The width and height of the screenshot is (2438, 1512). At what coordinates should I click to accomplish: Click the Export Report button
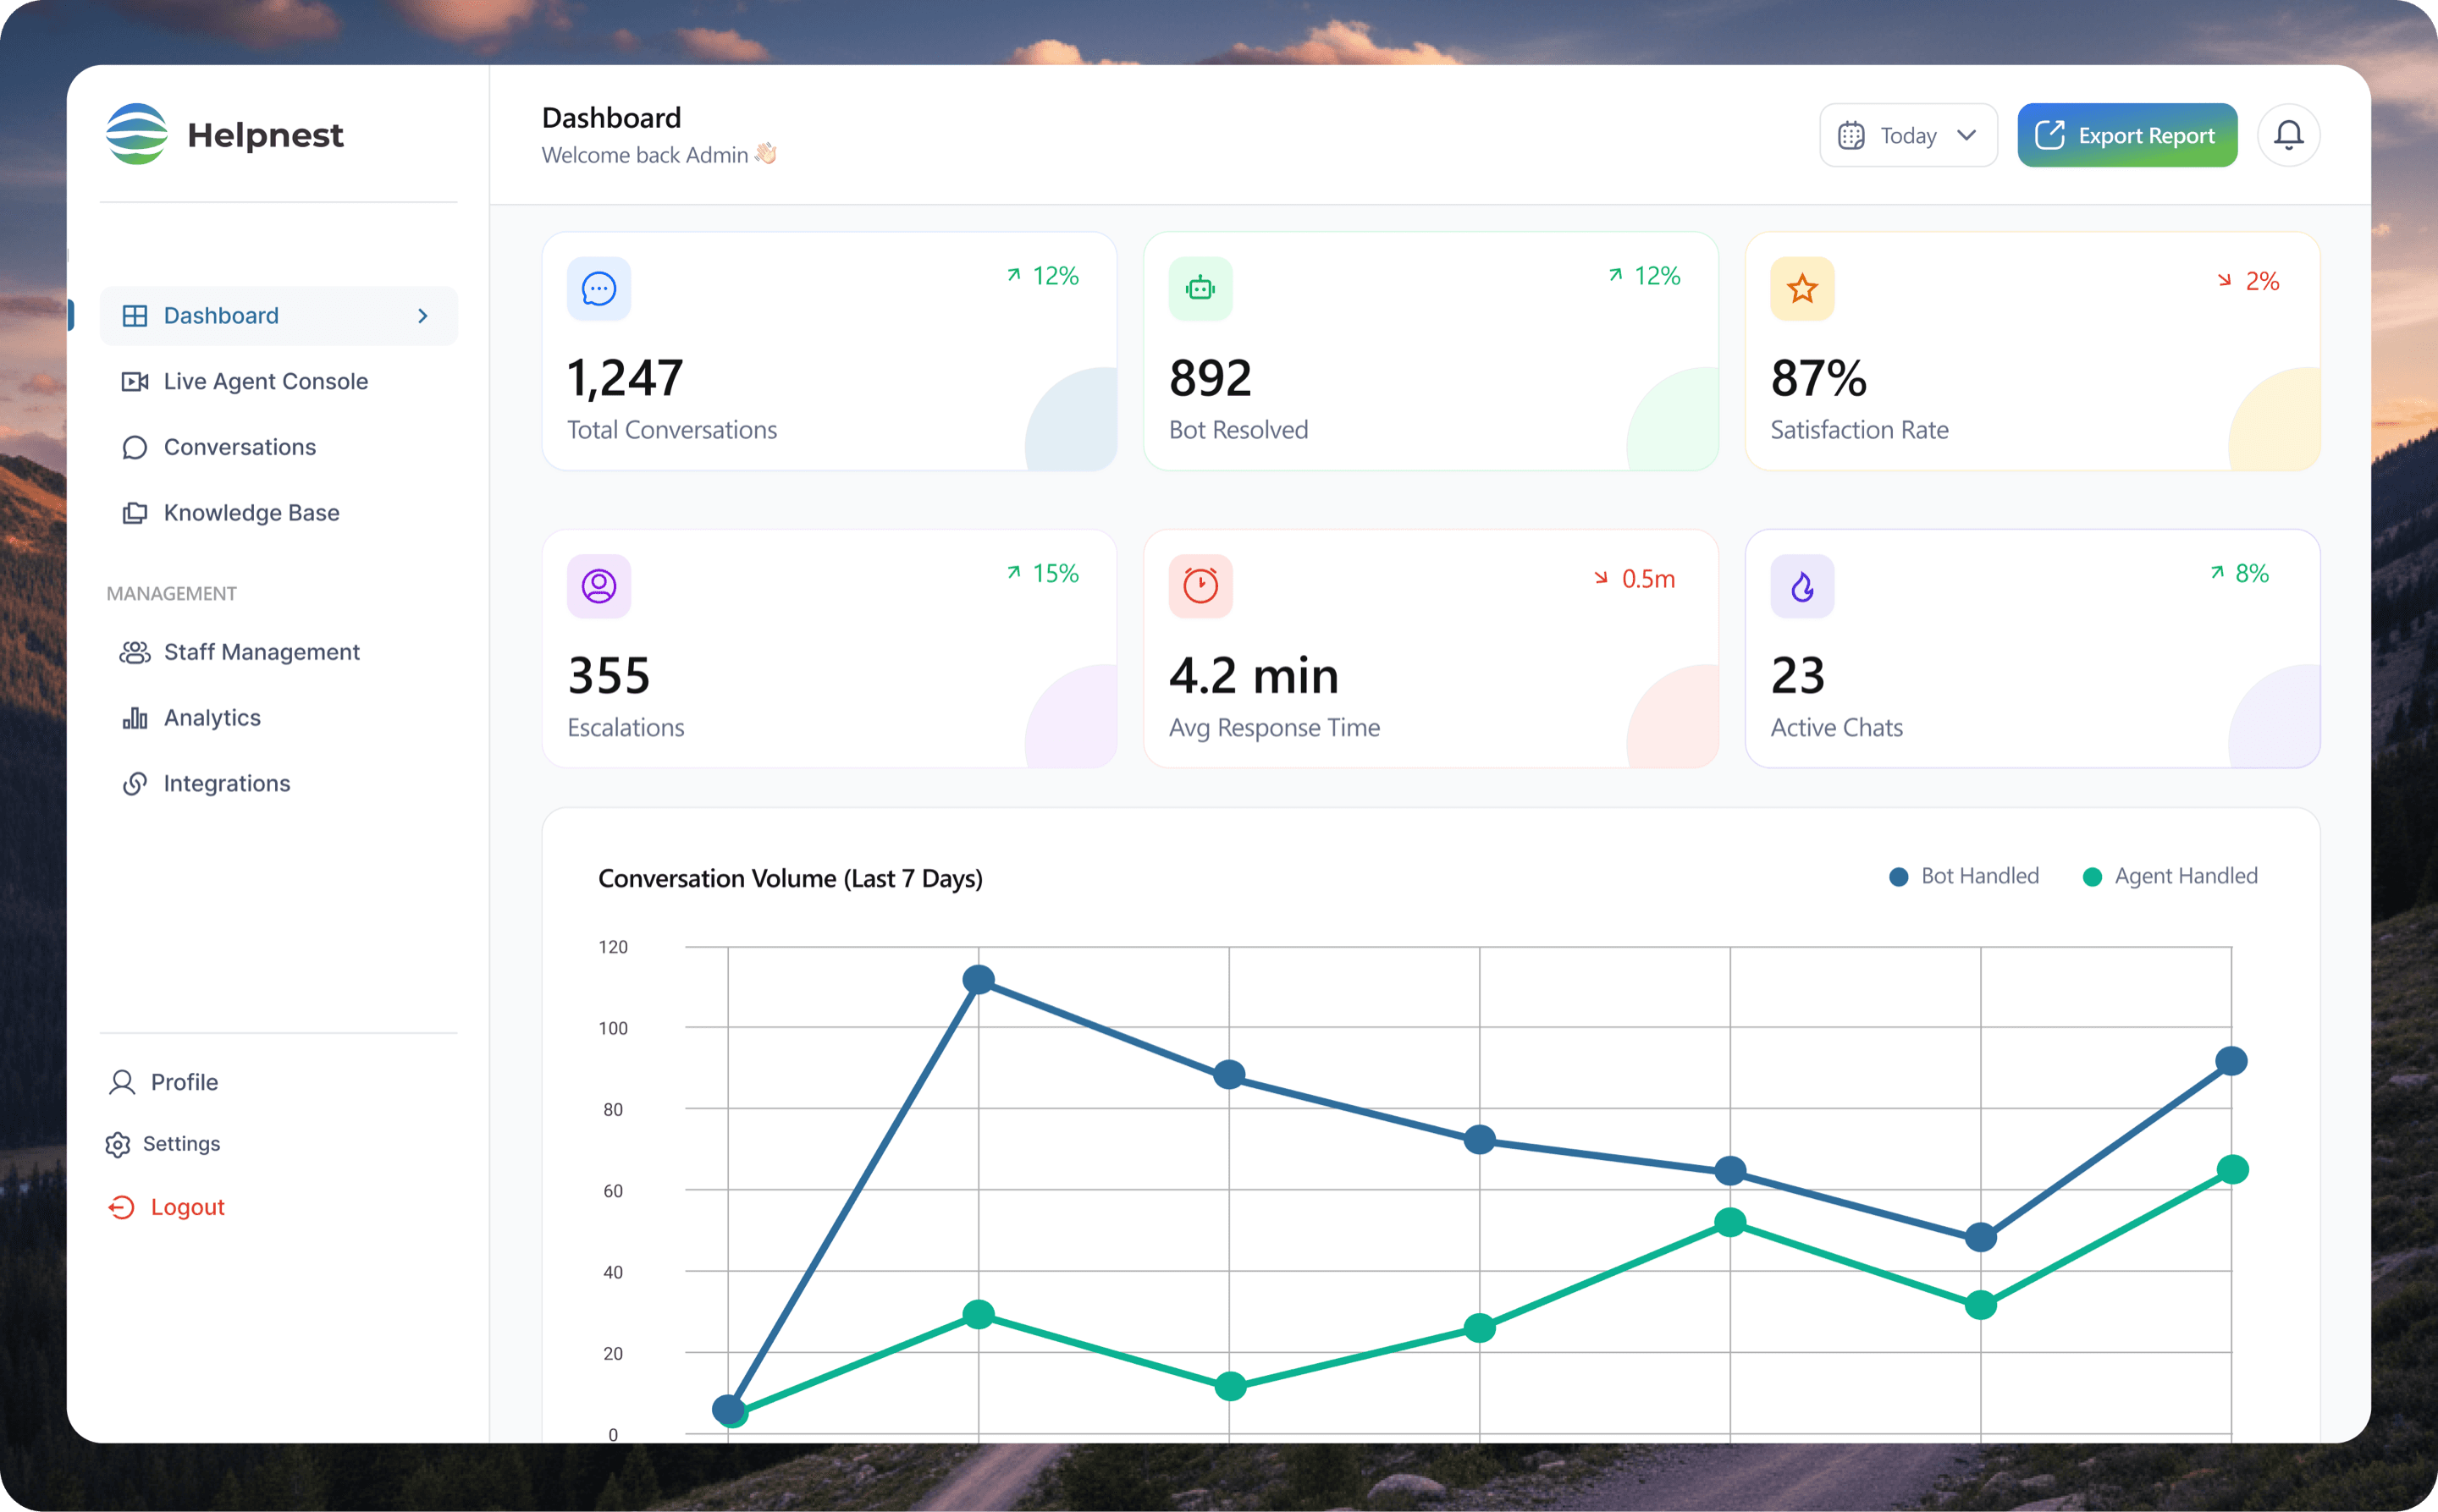[2126, 135]
